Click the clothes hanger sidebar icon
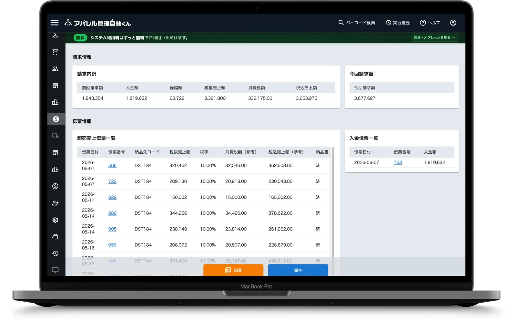The image size is (506, 320). pyautogui.click(x=55, y=35)
